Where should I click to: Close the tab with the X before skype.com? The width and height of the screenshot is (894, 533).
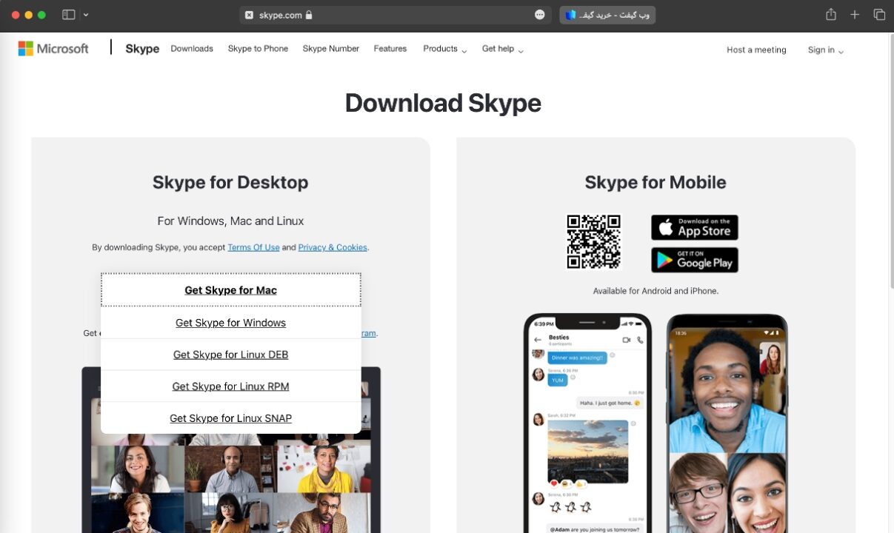[x=249, y=15]
